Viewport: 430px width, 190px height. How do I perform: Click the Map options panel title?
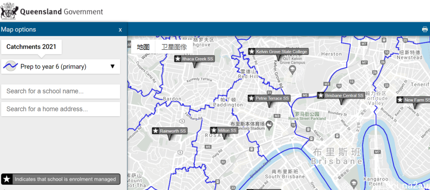click(x=19, y=29)
